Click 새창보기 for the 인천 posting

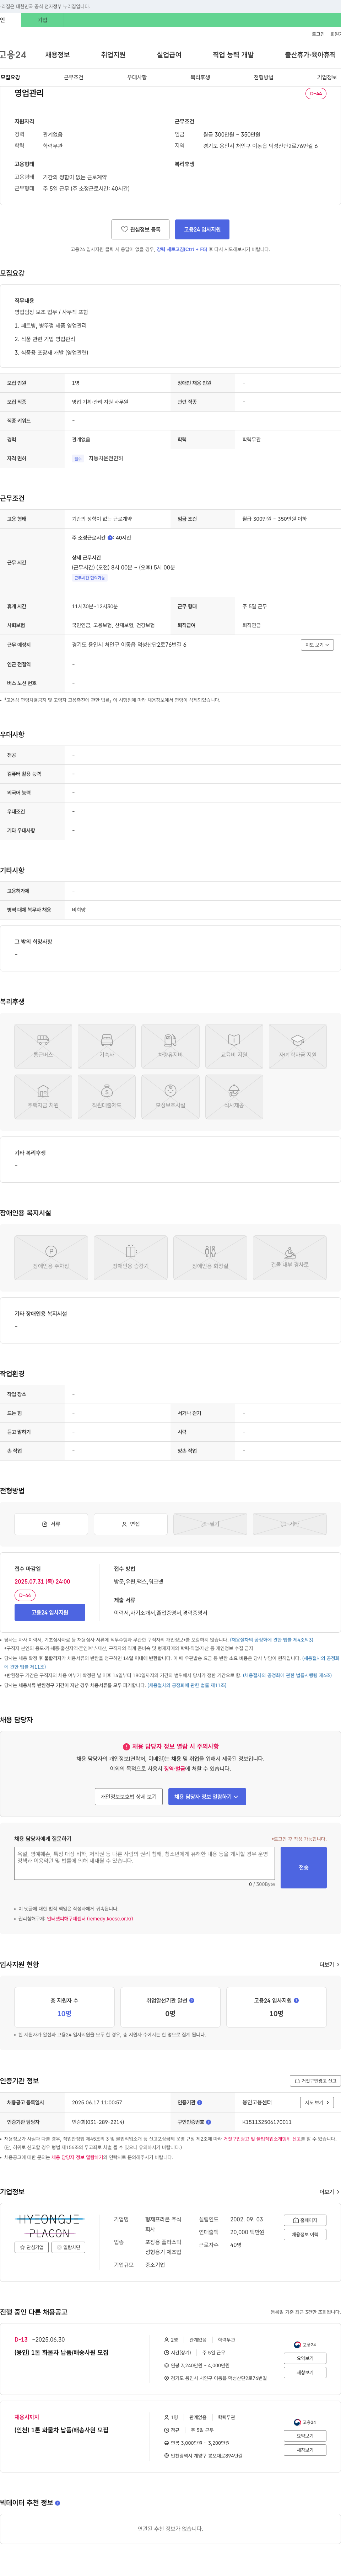coord(305,2450)
